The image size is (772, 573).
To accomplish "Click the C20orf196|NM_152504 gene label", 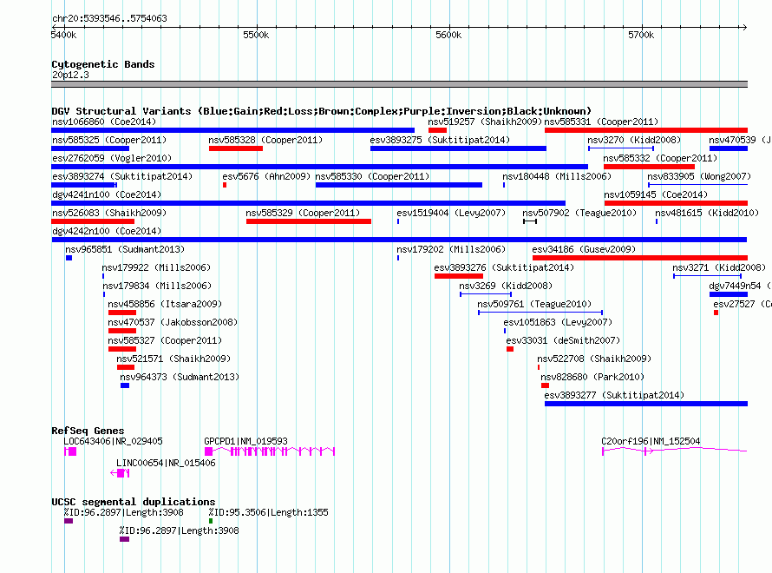I will (x=651, y=441).
